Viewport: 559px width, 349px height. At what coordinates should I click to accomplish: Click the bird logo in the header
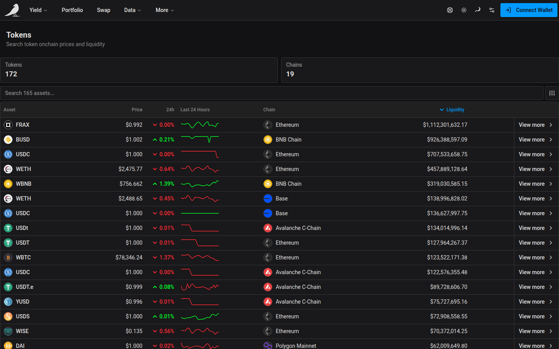[x=12, y=10]
